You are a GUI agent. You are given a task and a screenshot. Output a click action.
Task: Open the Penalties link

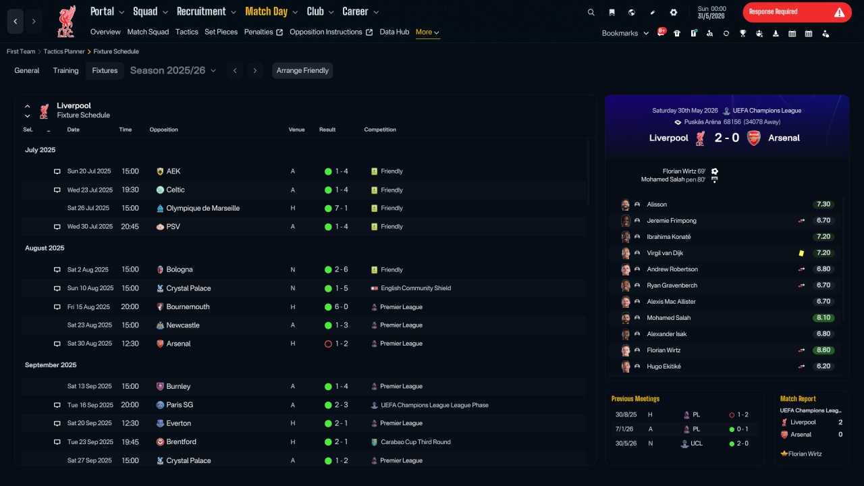263,32
